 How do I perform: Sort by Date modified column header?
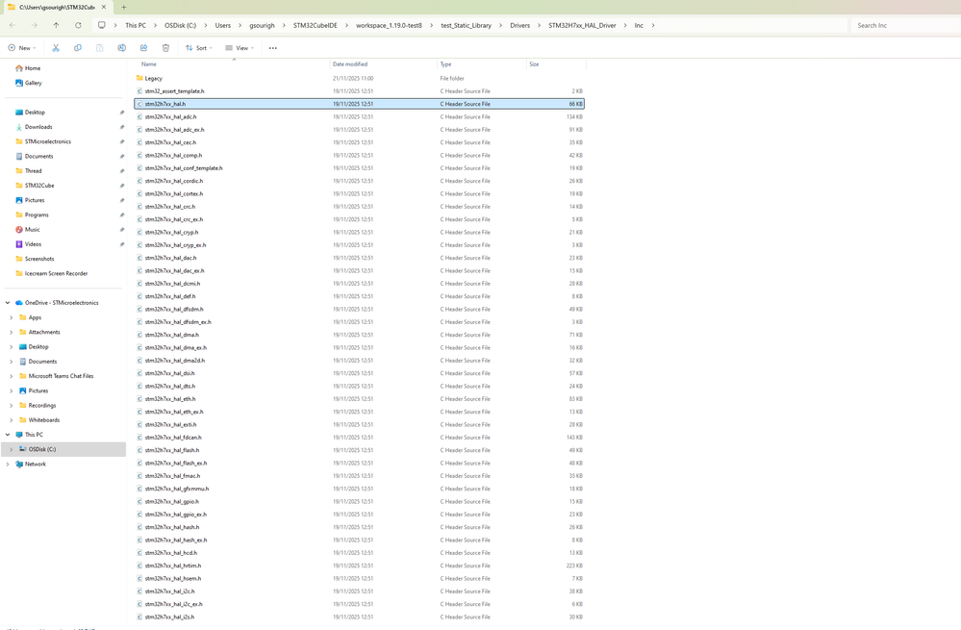pyautogui.click(x=384, y=64)
